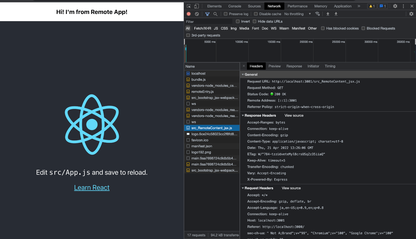Image resolution: width=416 pixels, height=239 pixels.
Task: Open the No throttling dropdown
Action: 297,14
